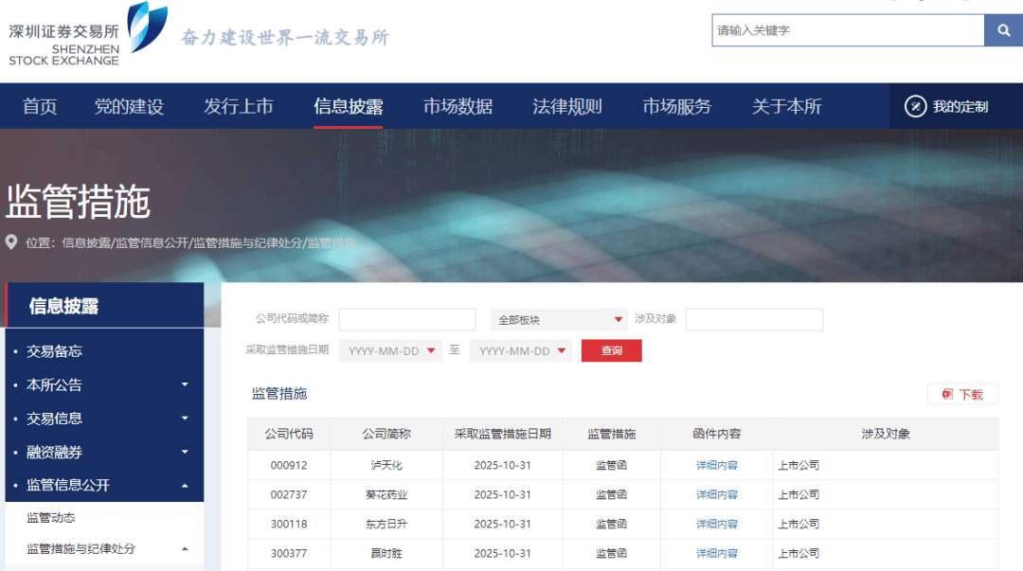Viewport: 1023px width, 571px height.
Task: Open 我的定制 customization icon
Action: point(915,106)
